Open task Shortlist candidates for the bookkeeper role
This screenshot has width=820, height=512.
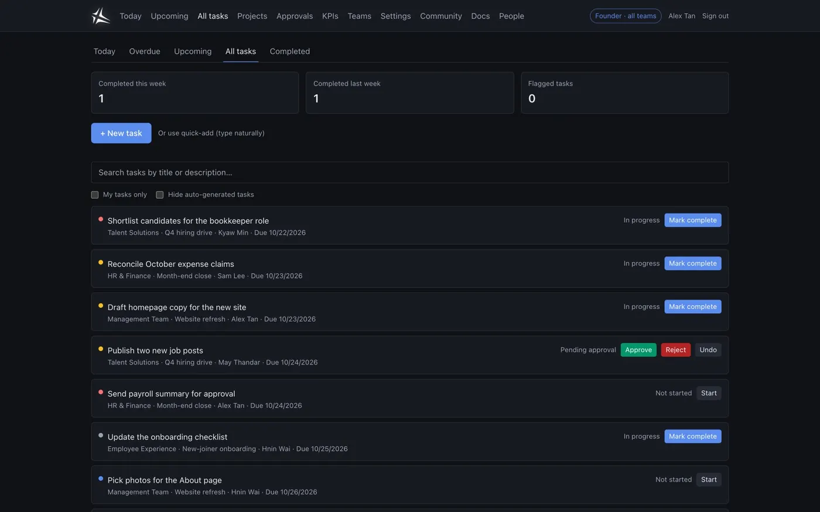(x=188, y=221)
